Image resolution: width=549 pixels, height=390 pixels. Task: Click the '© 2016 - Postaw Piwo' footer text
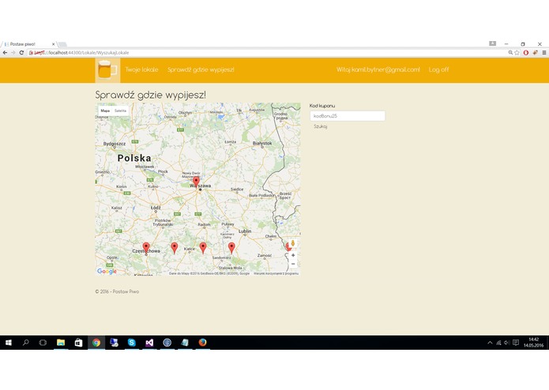tap(117, 291)
